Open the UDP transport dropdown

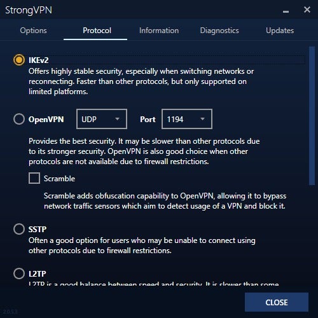pyautogui.click(x=102, y=119)
